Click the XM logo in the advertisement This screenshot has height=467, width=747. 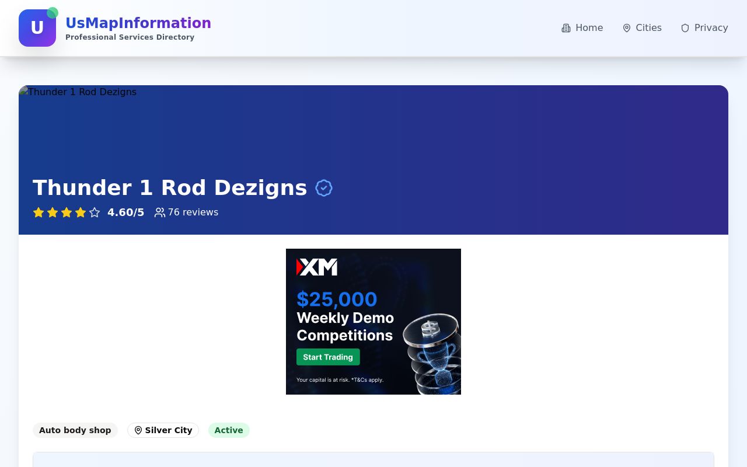pyautogui.click(x=317, y=267)
